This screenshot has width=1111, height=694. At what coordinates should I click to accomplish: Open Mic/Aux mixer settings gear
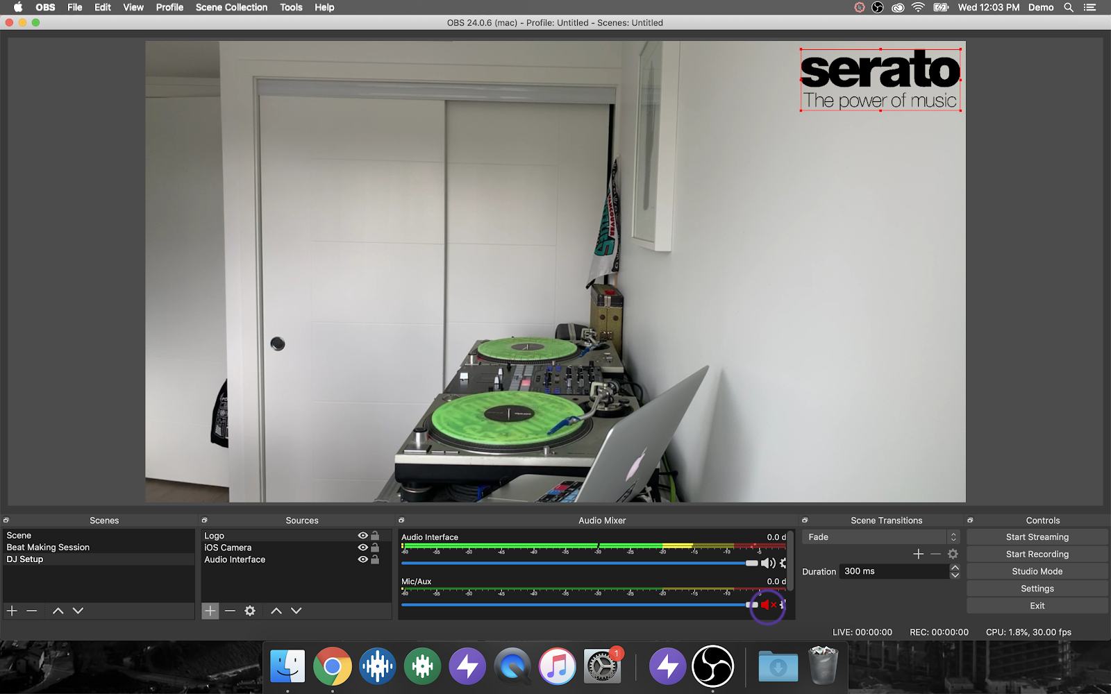point(783,605)
